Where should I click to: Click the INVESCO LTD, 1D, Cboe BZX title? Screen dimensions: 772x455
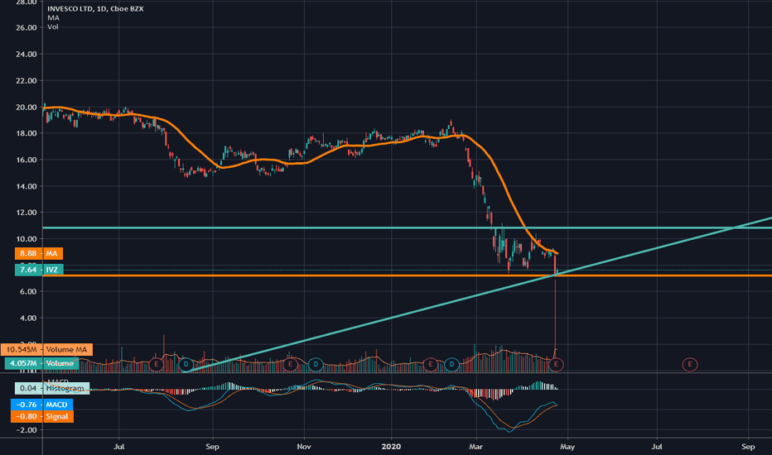(x=95, y=9)
